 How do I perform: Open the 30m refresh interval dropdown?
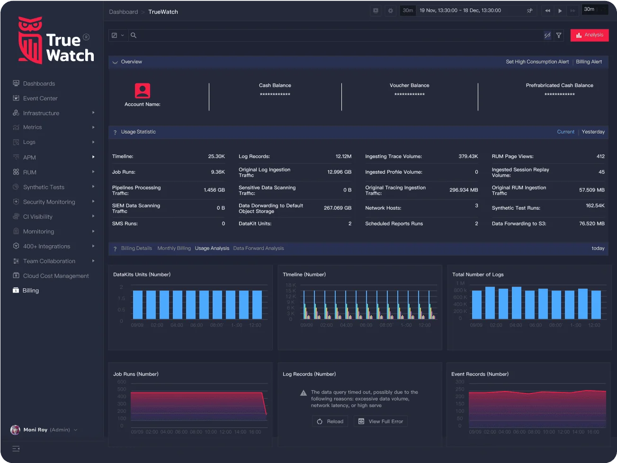(x=595, y=9)
